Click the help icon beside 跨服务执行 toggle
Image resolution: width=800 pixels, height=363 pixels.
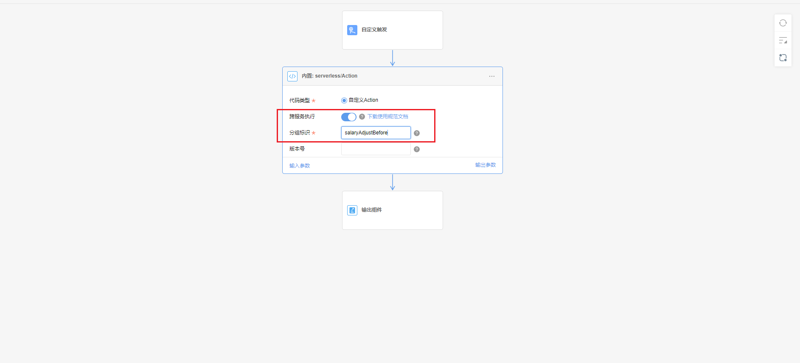(362, 117)
